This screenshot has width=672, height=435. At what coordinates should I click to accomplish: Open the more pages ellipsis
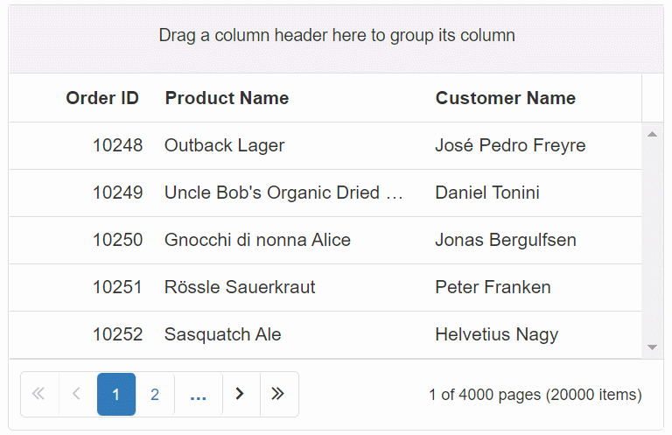[199, 394]
